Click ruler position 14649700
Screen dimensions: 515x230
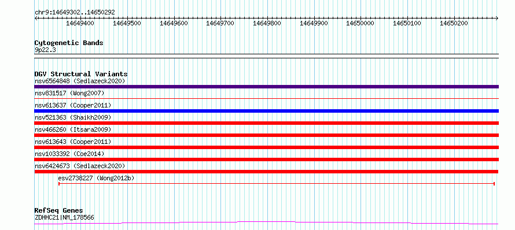[x=220, y=23]
